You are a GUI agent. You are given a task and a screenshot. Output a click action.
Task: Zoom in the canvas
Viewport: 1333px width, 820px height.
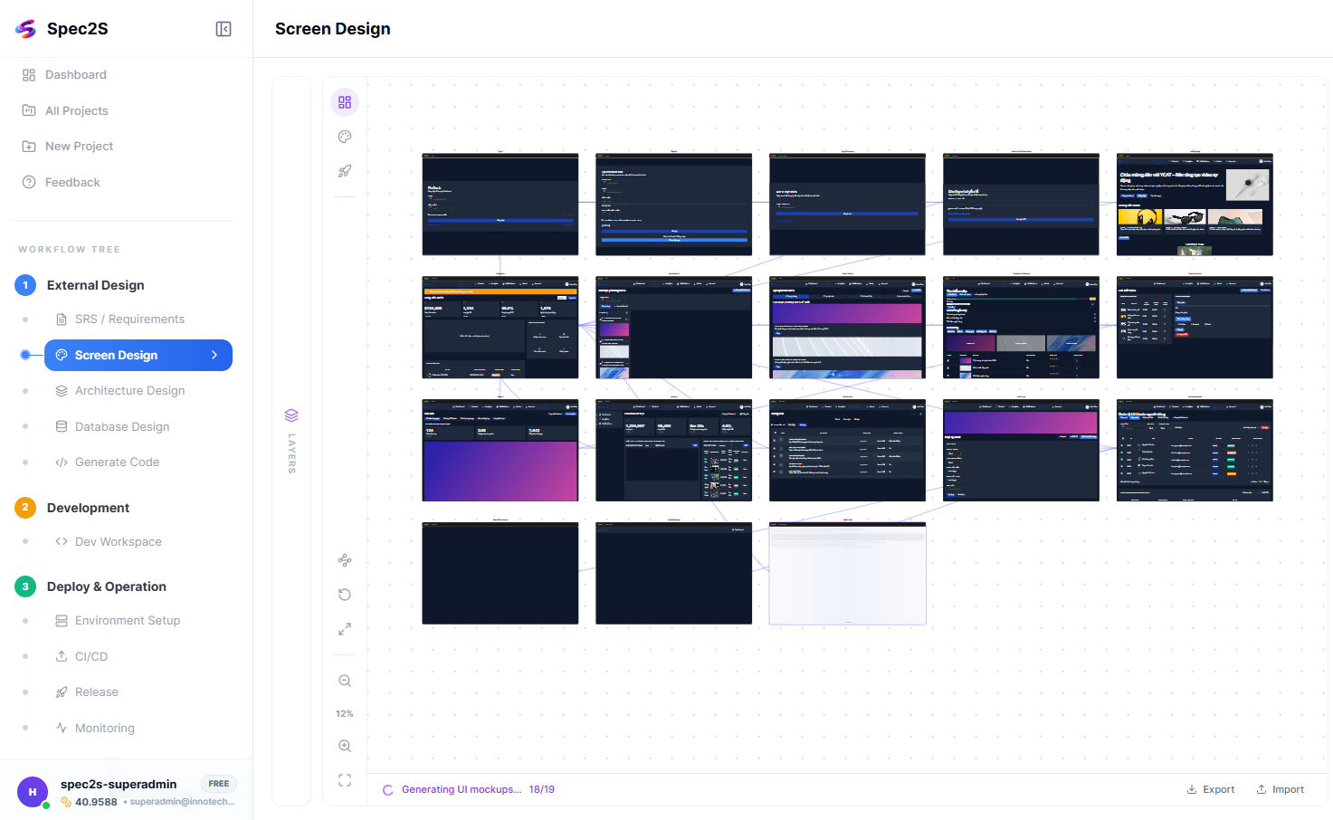[345, 746]
